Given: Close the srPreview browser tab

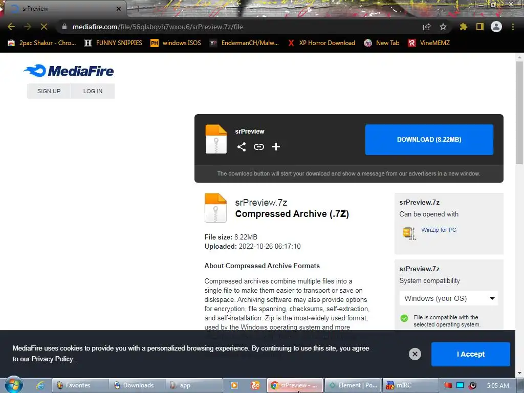Looking at the screenshot, I should (x=119, y=9).
